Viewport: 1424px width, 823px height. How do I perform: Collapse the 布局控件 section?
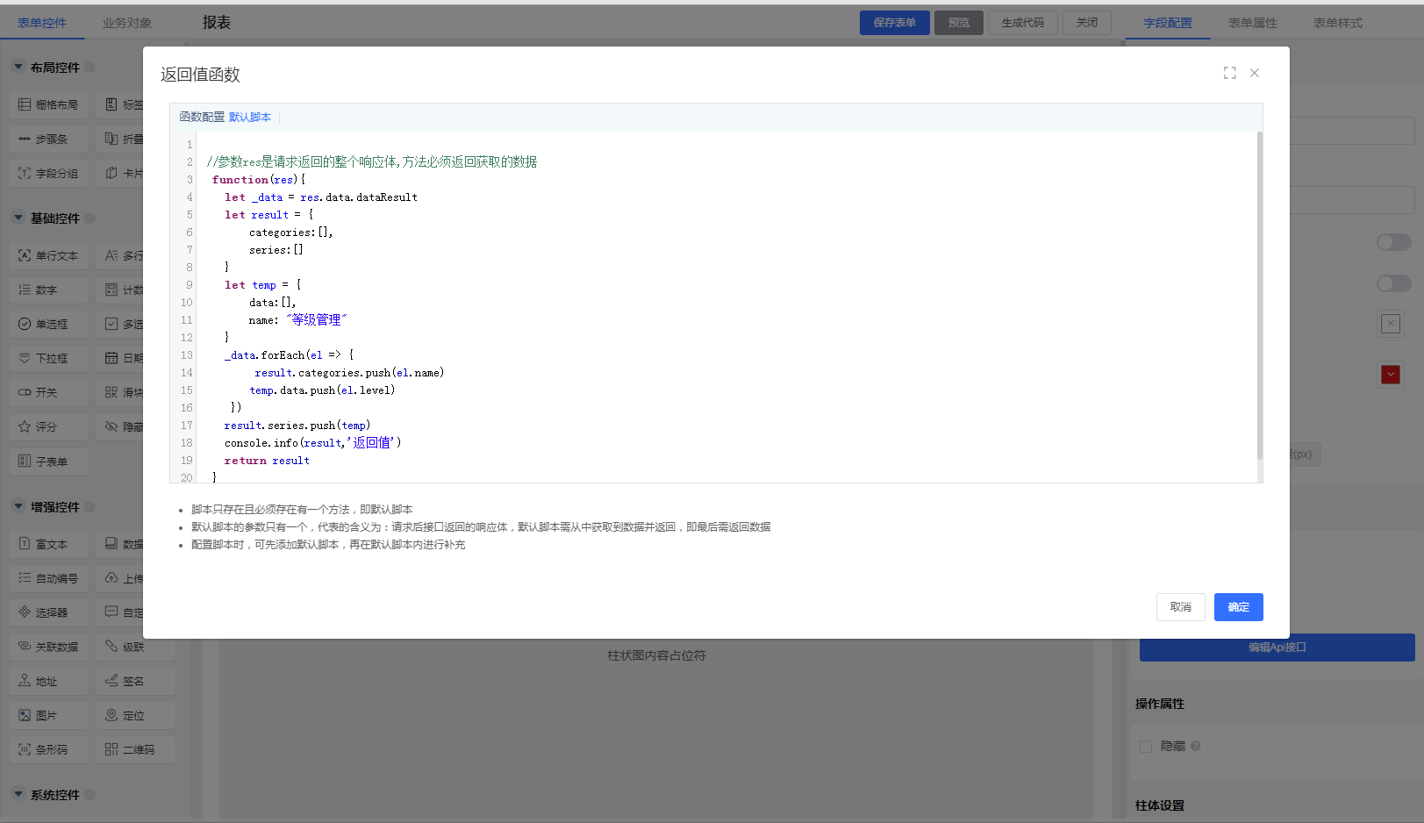coord(18,68)
